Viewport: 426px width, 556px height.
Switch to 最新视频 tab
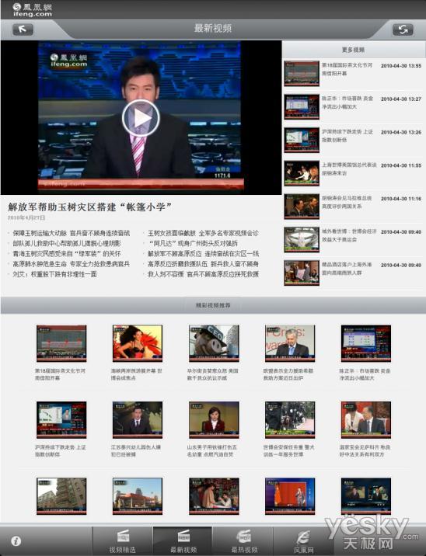pyautogui.click(x=183, y=541)
